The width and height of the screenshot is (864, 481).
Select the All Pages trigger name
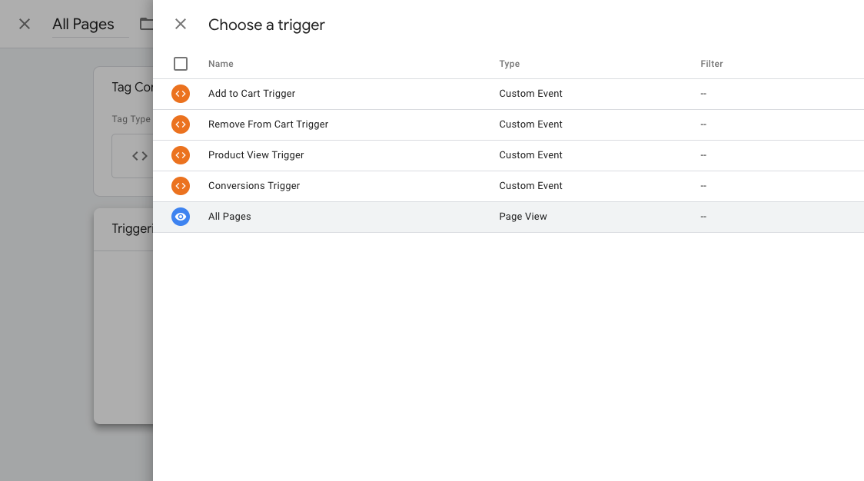229,217
